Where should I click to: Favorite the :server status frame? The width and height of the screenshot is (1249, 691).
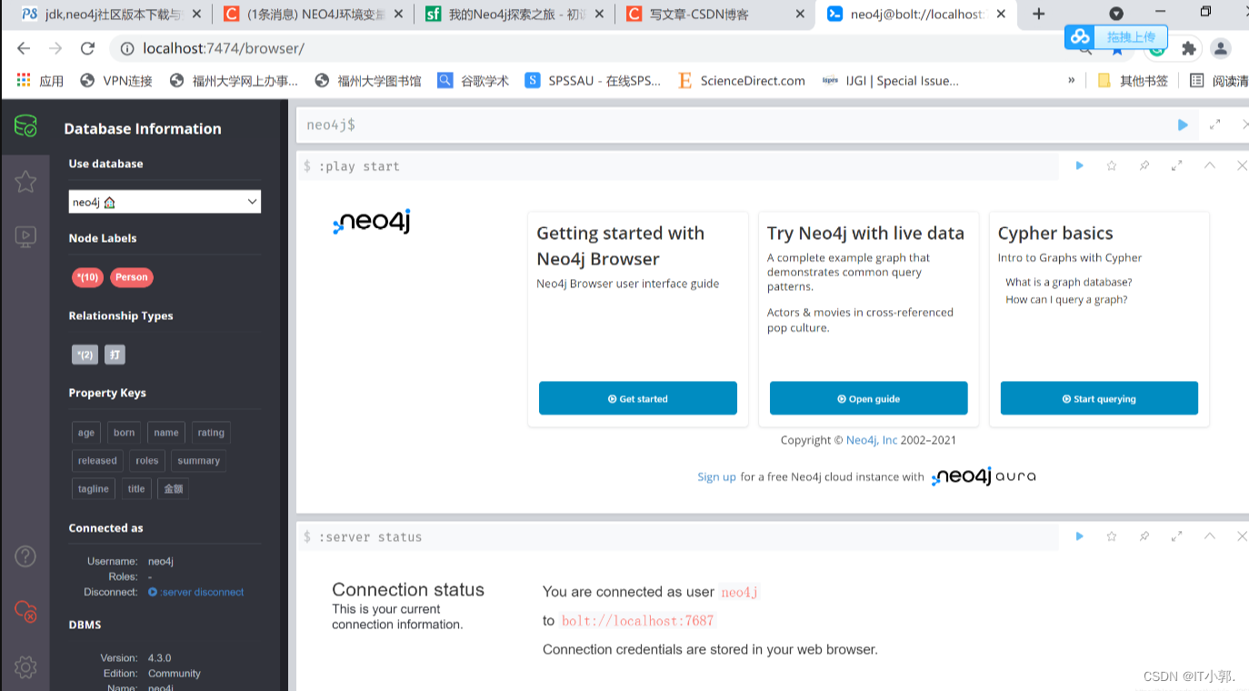tap(1112, 536)
